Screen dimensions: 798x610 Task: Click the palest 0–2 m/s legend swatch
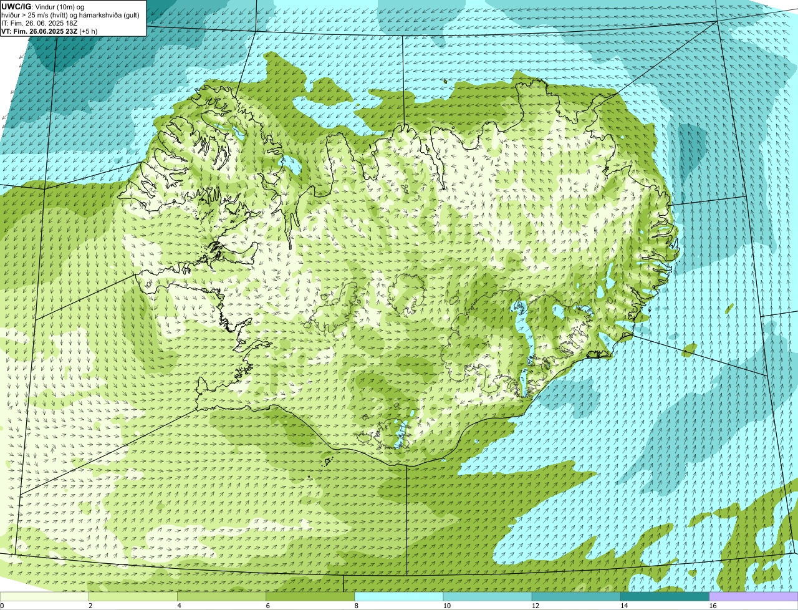44,597
